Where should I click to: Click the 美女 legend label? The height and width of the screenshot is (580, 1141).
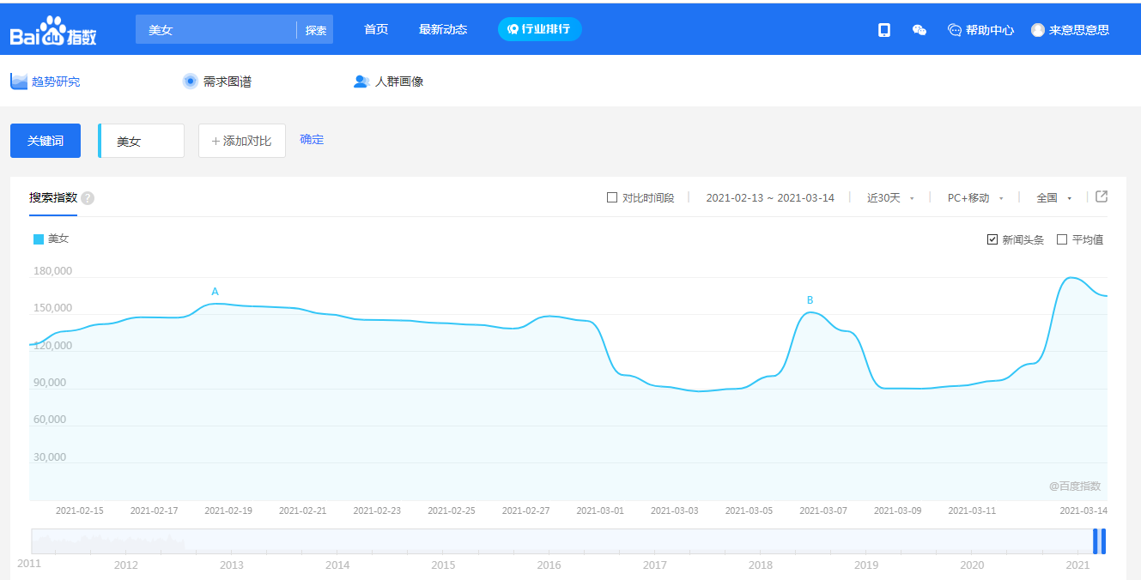click(x=58, y=239)
